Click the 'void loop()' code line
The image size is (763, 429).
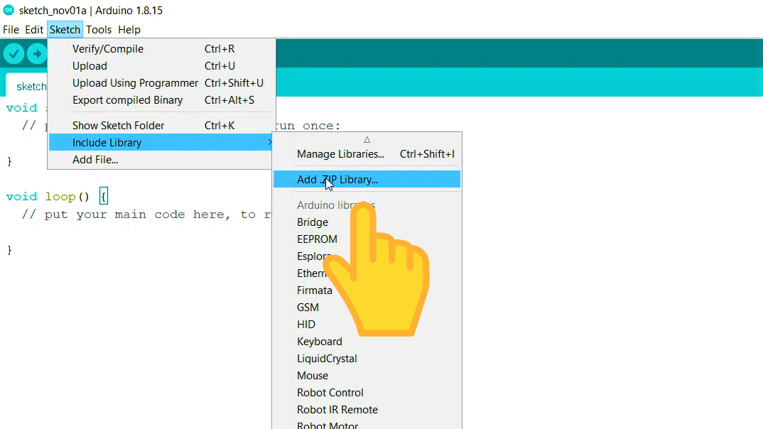[56, 197]
